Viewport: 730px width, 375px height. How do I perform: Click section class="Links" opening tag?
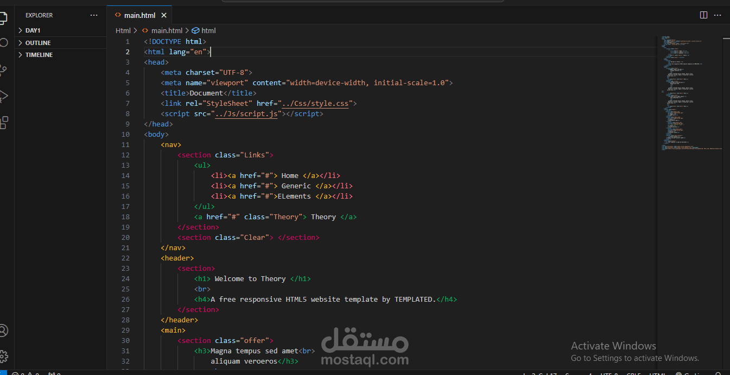point(225,155)
